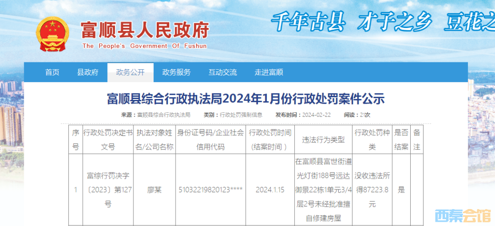Select the 行政处罚决定书文号 column header
Image resolution: width=495 pixels, height=226 pixels.
[x=108, y=140]
